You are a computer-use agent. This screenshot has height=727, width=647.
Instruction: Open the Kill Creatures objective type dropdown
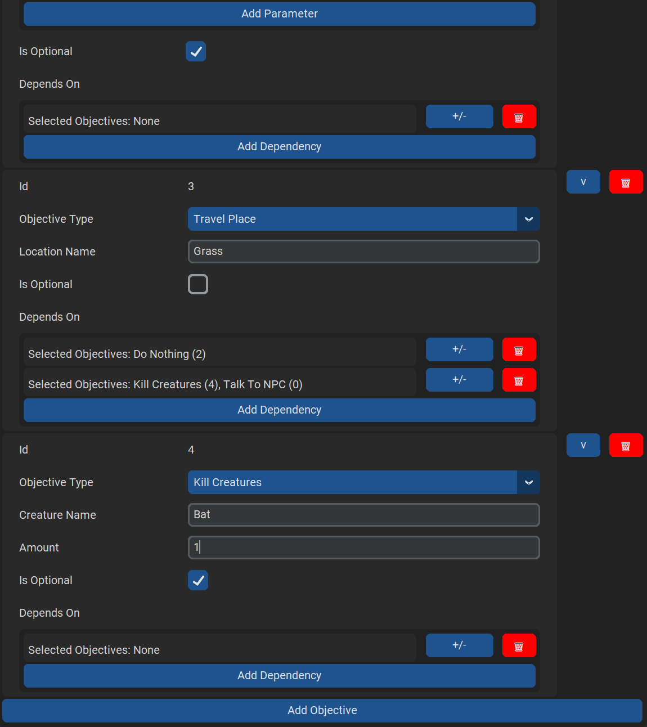pos(528,482)
